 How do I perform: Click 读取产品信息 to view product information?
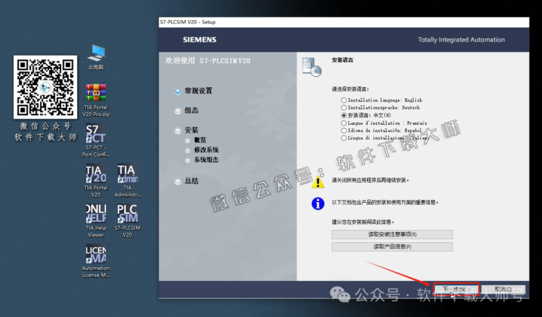(x=392, y=247)
